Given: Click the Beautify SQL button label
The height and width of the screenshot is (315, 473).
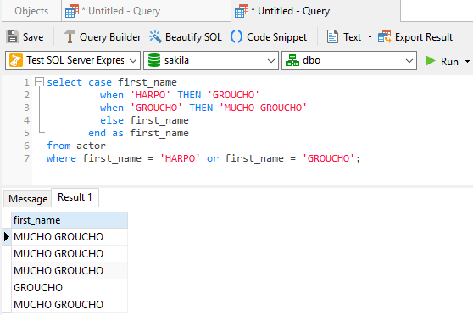Looking at the screenshot, I should pyautogui.click(x=193, y=37).
